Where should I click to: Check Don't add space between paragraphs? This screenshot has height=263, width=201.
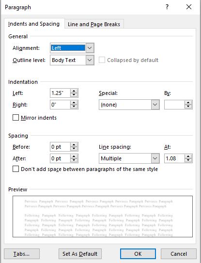tap(16, 169)
